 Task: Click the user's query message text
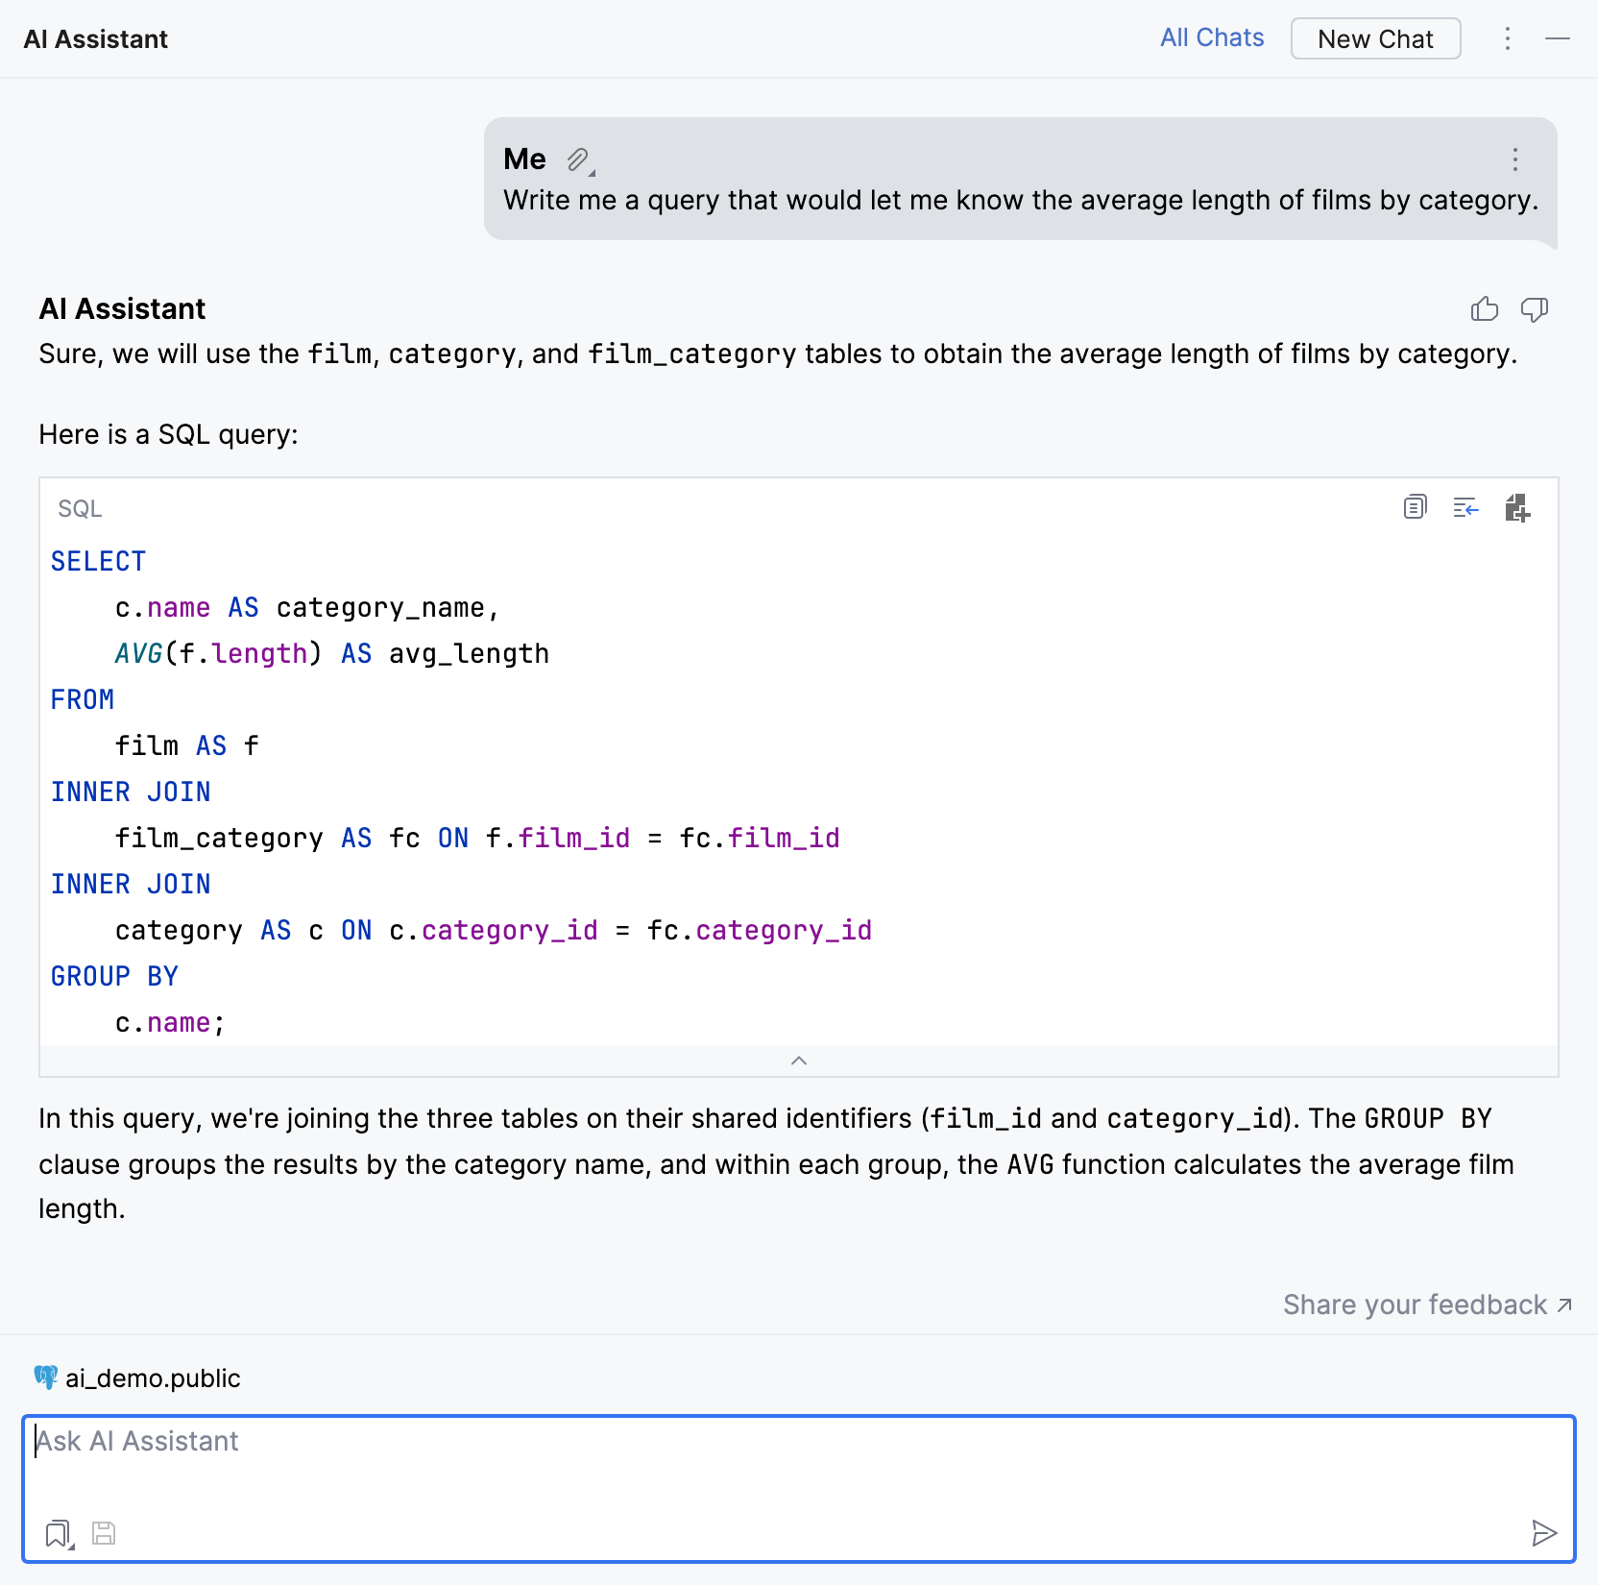pos(1020,200)
